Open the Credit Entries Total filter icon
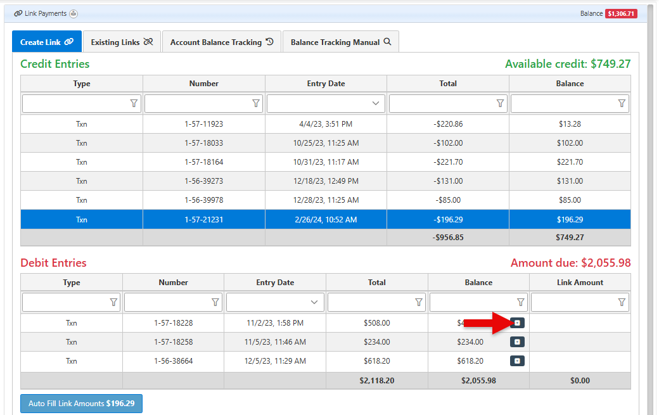Viewport: 659px width, 415px height. click(500, 103)
